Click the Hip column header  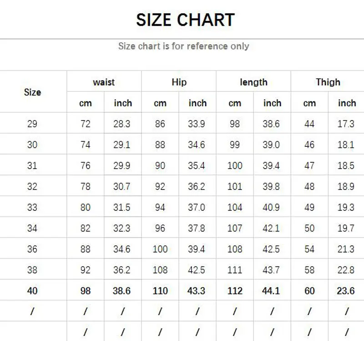point(179,82)
